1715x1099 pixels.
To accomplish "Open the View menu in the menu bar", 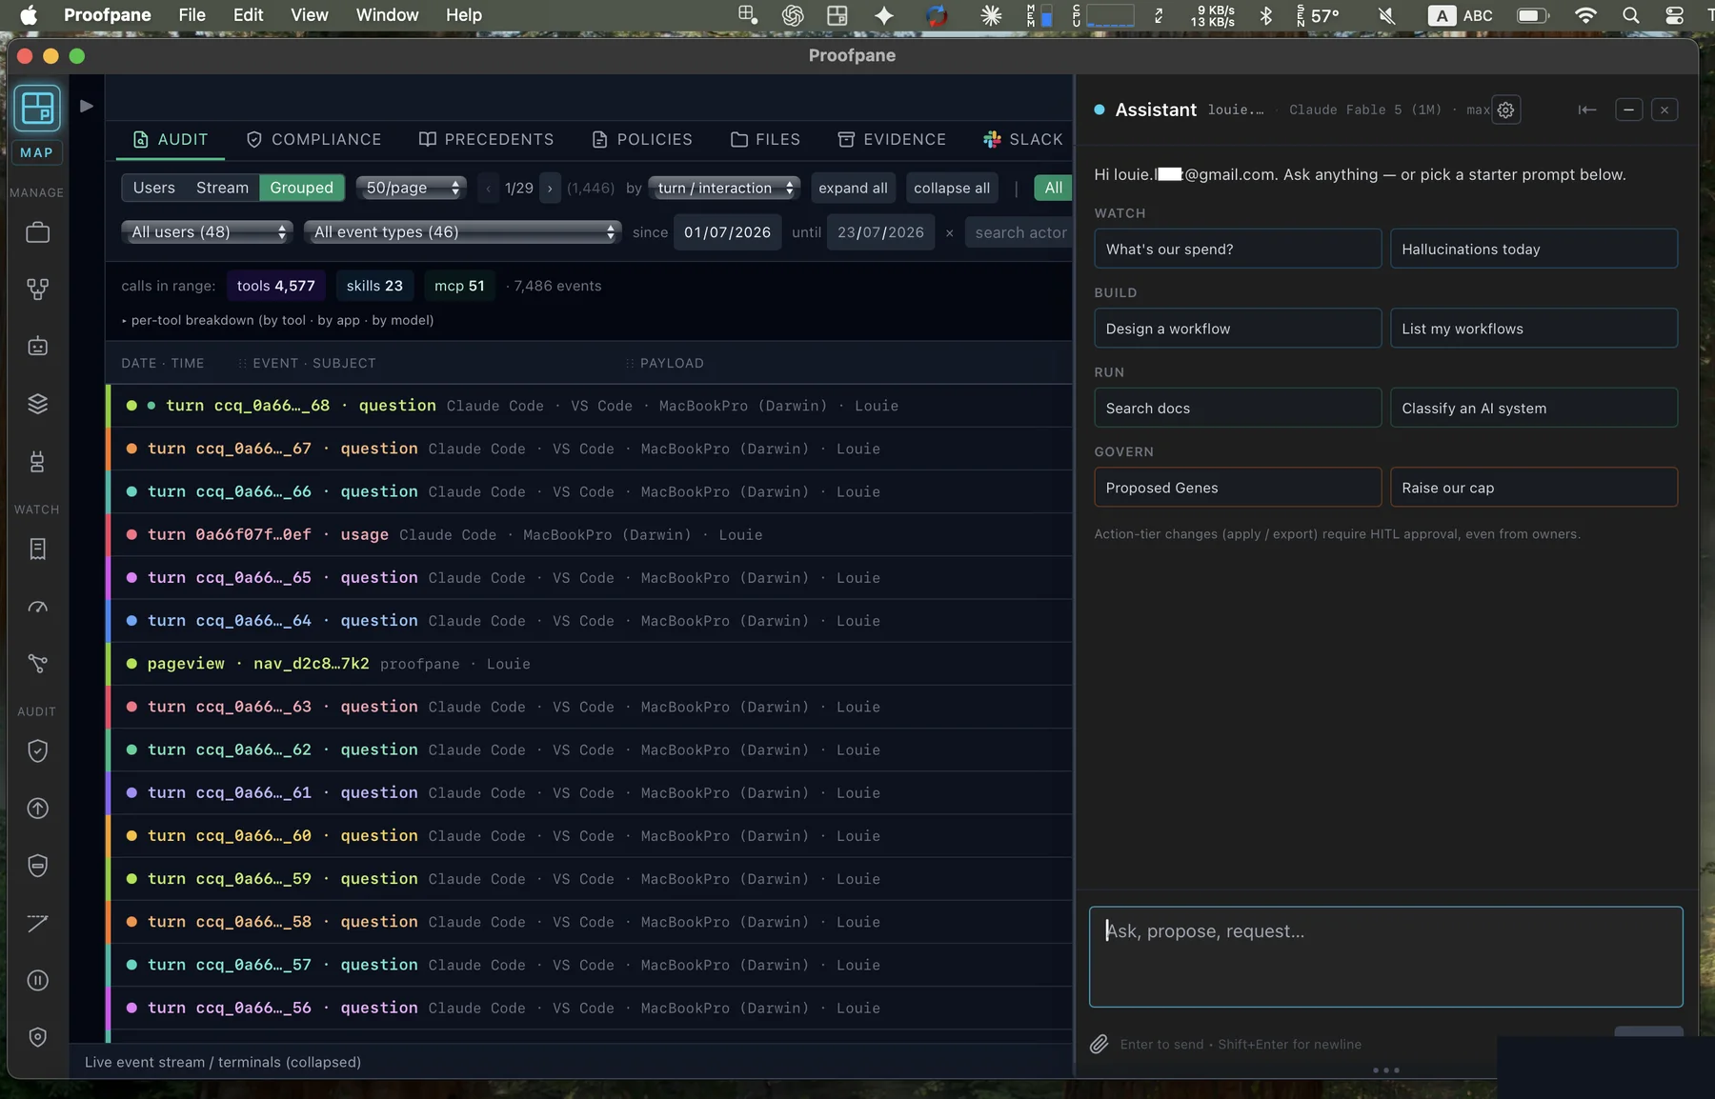I will [x=309, y=15].
